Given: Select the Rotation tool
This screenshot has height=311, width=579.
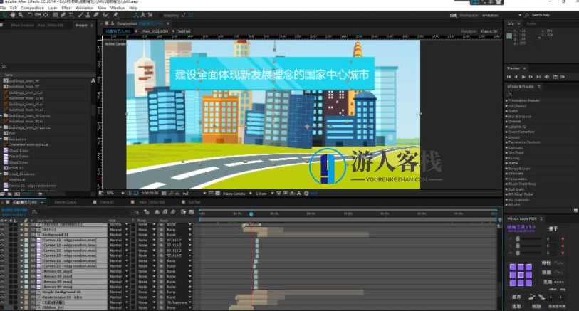Looking at the screenshot, I should 30,15.
